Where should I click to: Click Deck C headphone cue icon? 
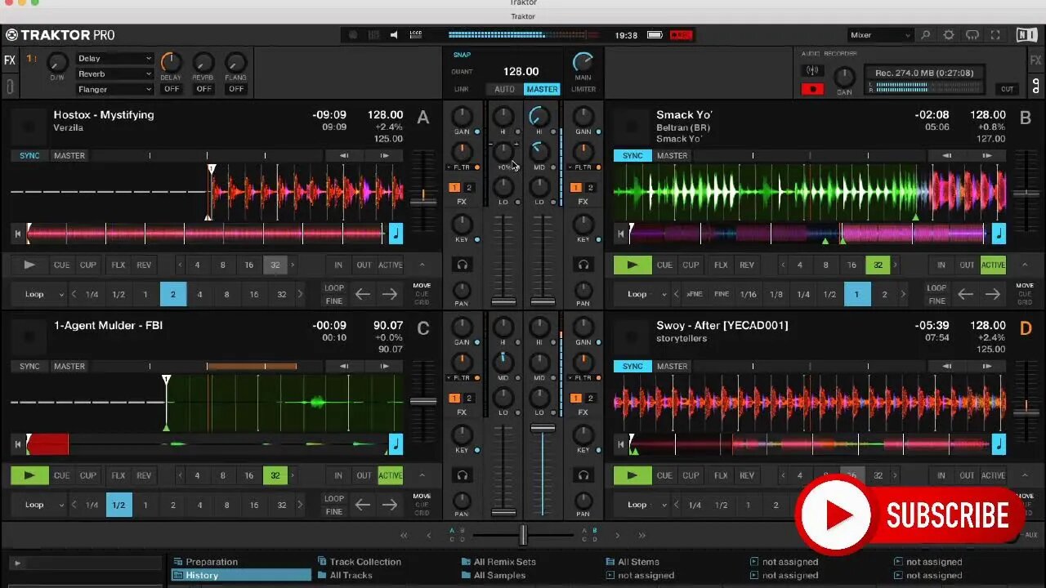(463, 475)
